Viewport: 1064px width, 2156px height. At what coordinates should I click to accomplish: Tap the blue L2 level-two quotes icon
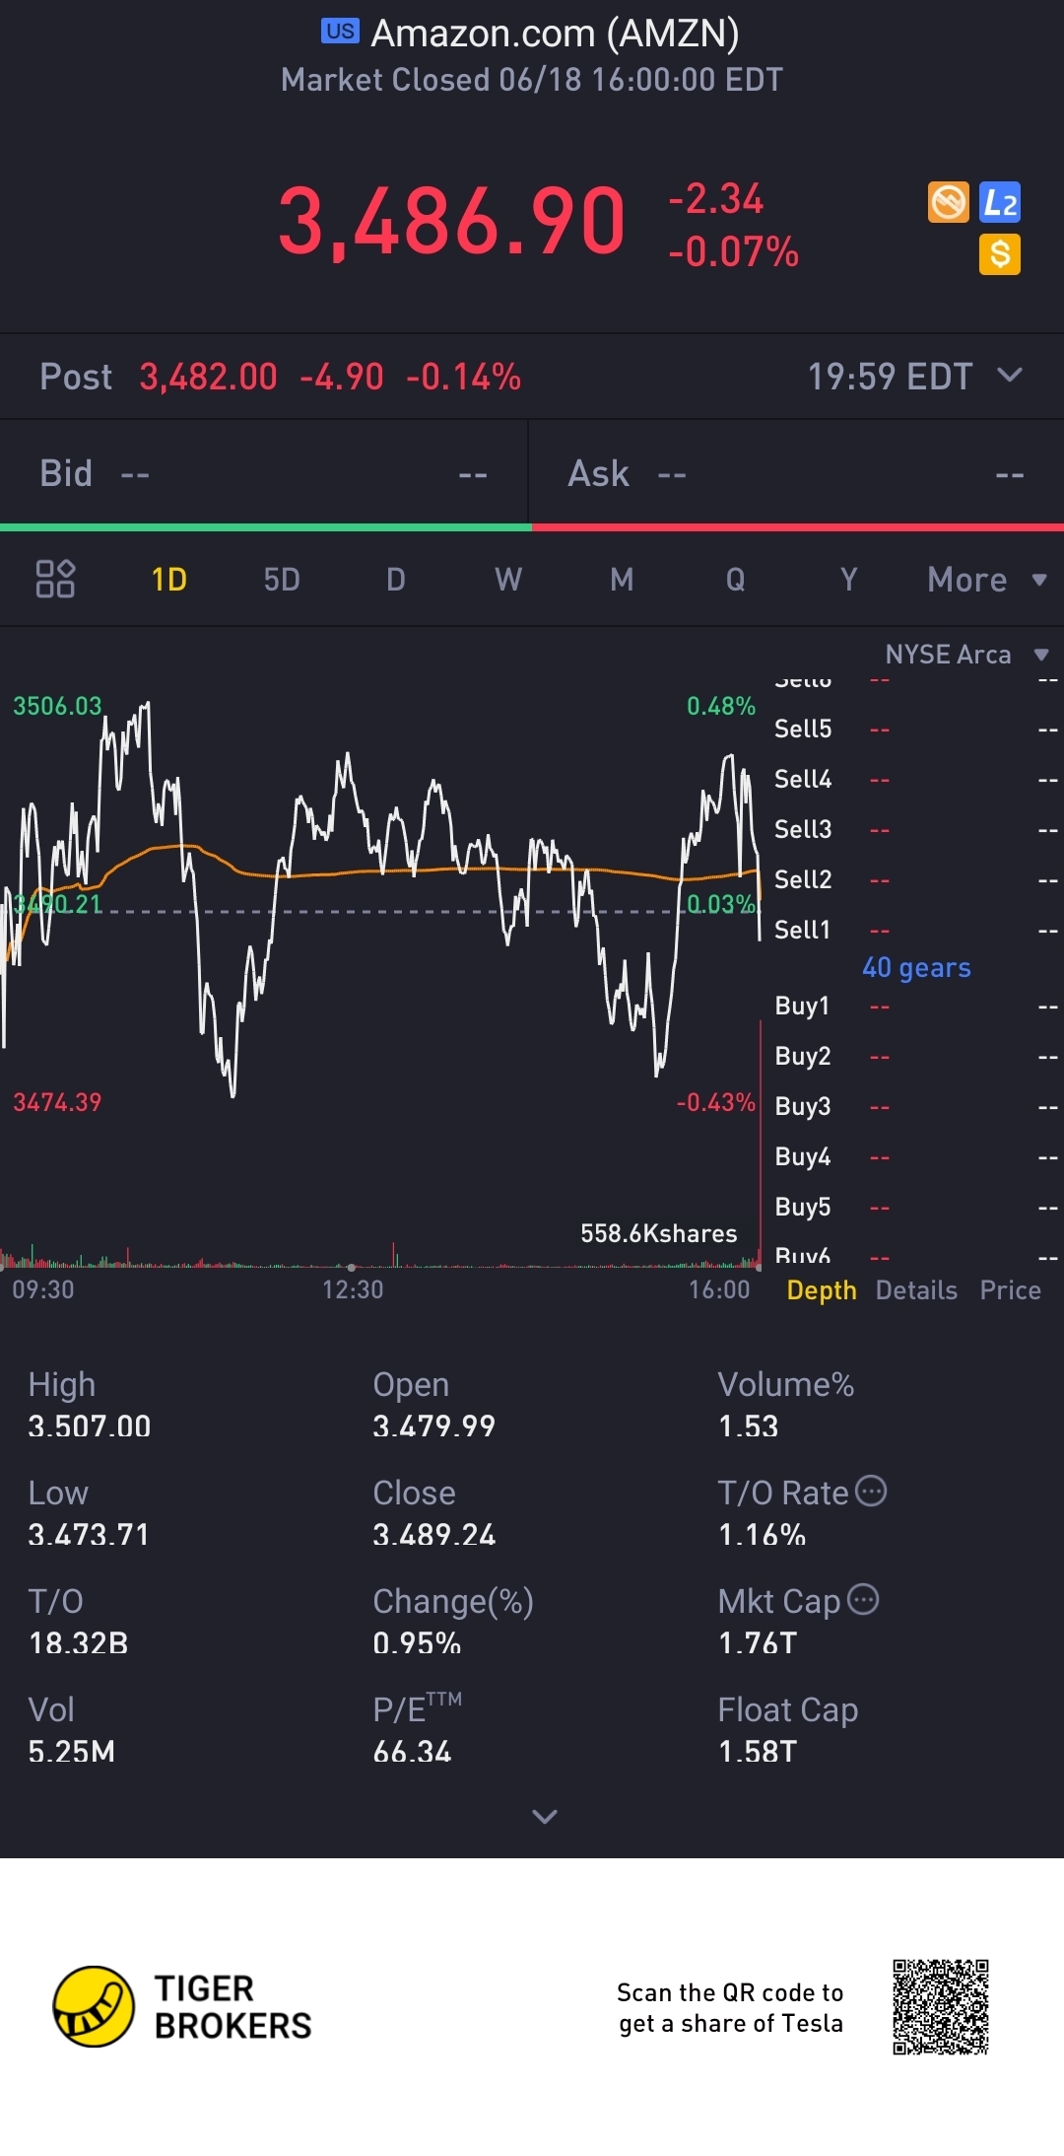1000,203
